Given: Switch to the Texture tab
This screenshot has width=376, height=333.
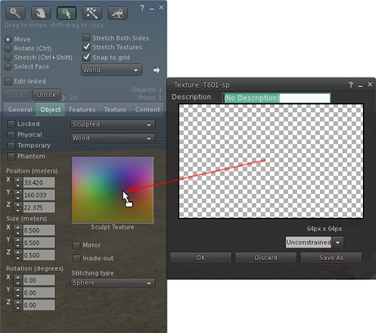Looking at the screenshot, I should (x=115, y=110).
